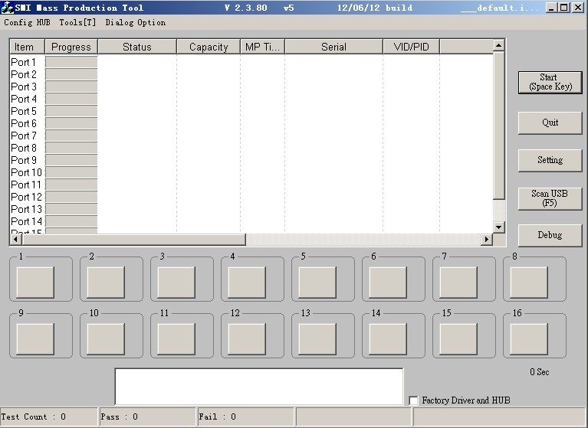Viewport: 588px width, 428px height.
Task: Click the Progress column header
Action: (71, 47)
